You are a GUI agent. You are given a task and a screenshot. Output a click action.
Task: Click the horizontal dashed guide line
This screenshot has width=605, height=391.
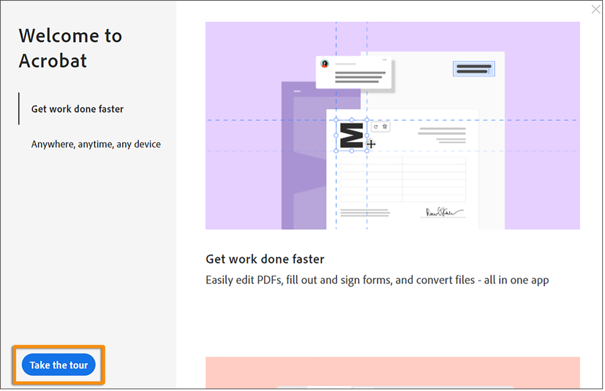pos(252,120)
